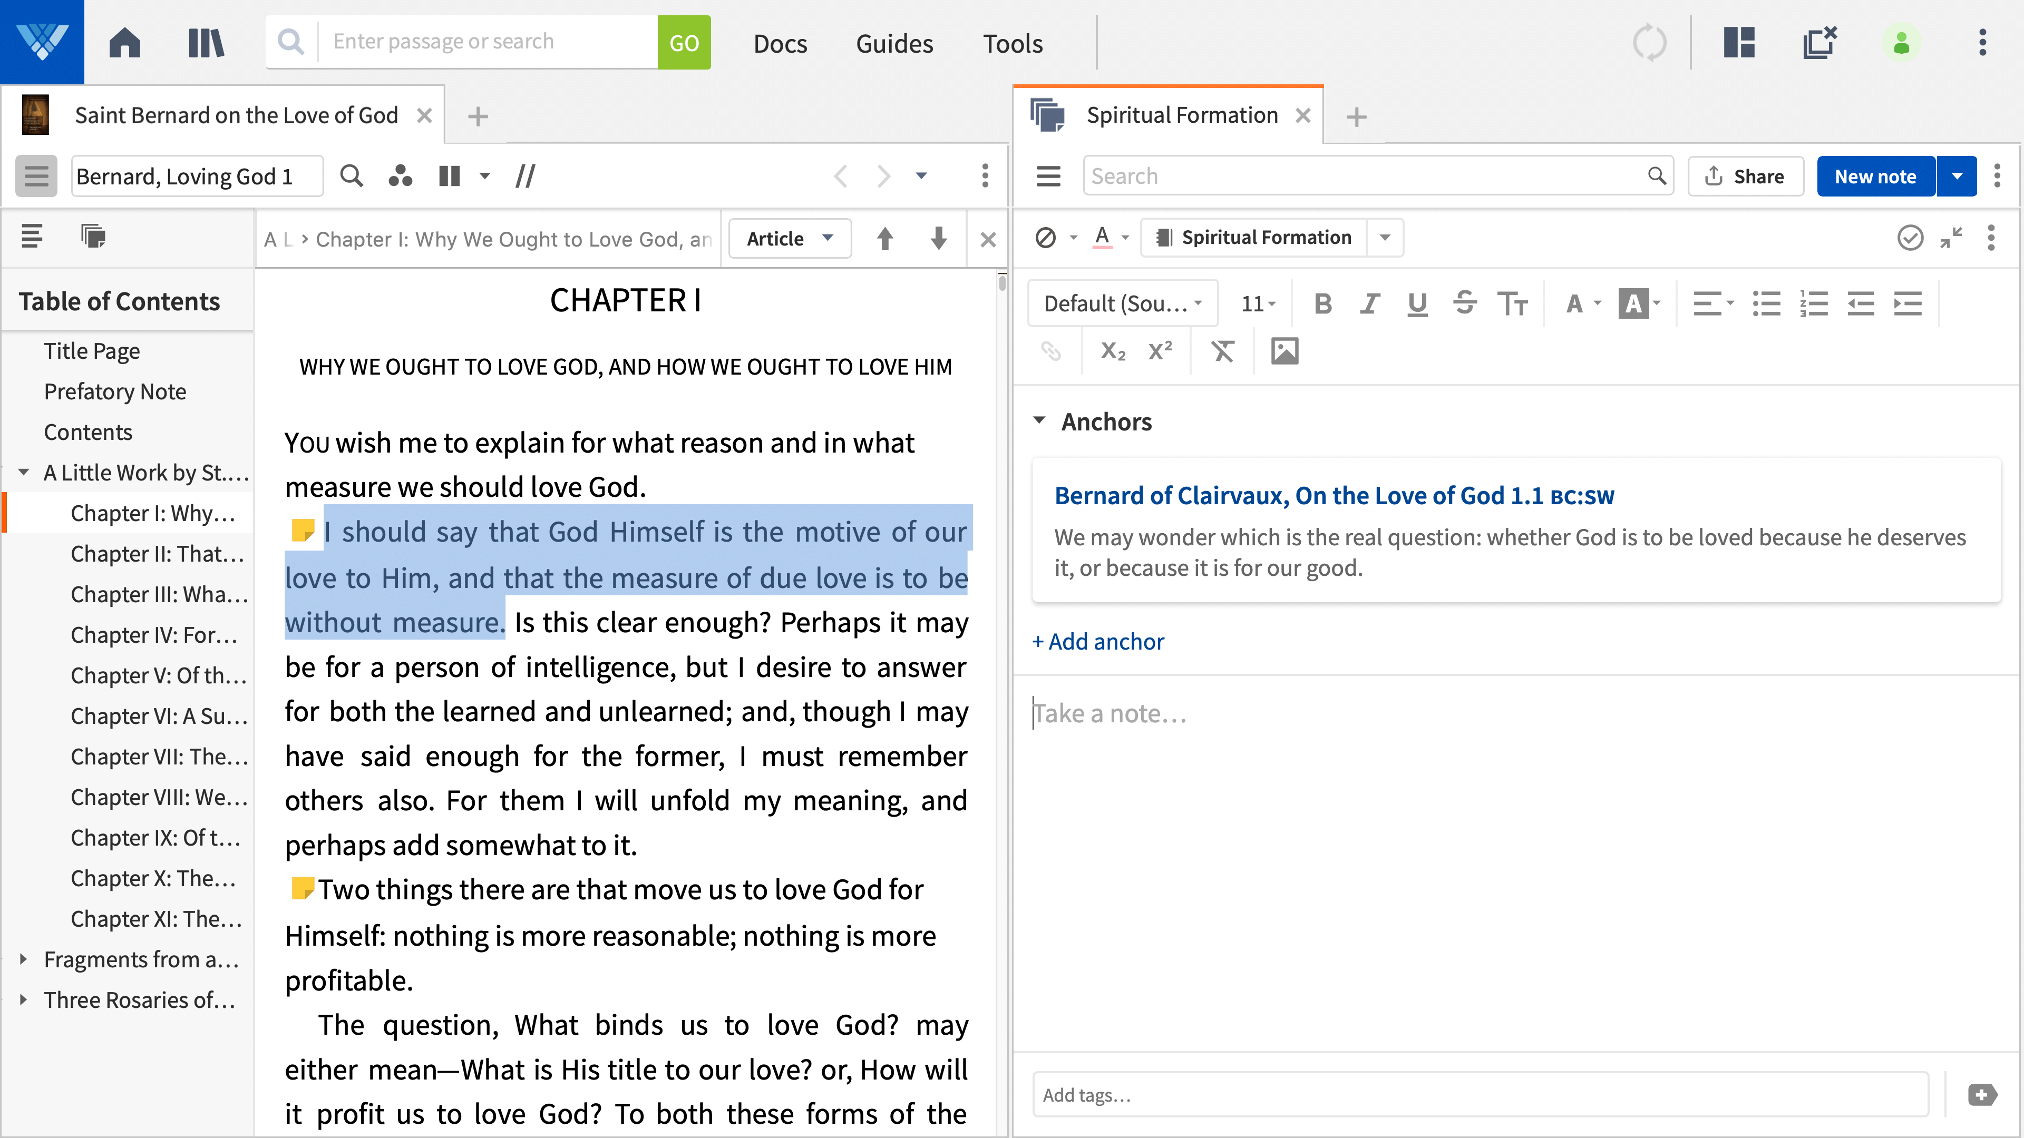This screenshot has width=2024, height=1138.
Task: Select Prefatory Note in contents
Action: [x=115, y=391]
